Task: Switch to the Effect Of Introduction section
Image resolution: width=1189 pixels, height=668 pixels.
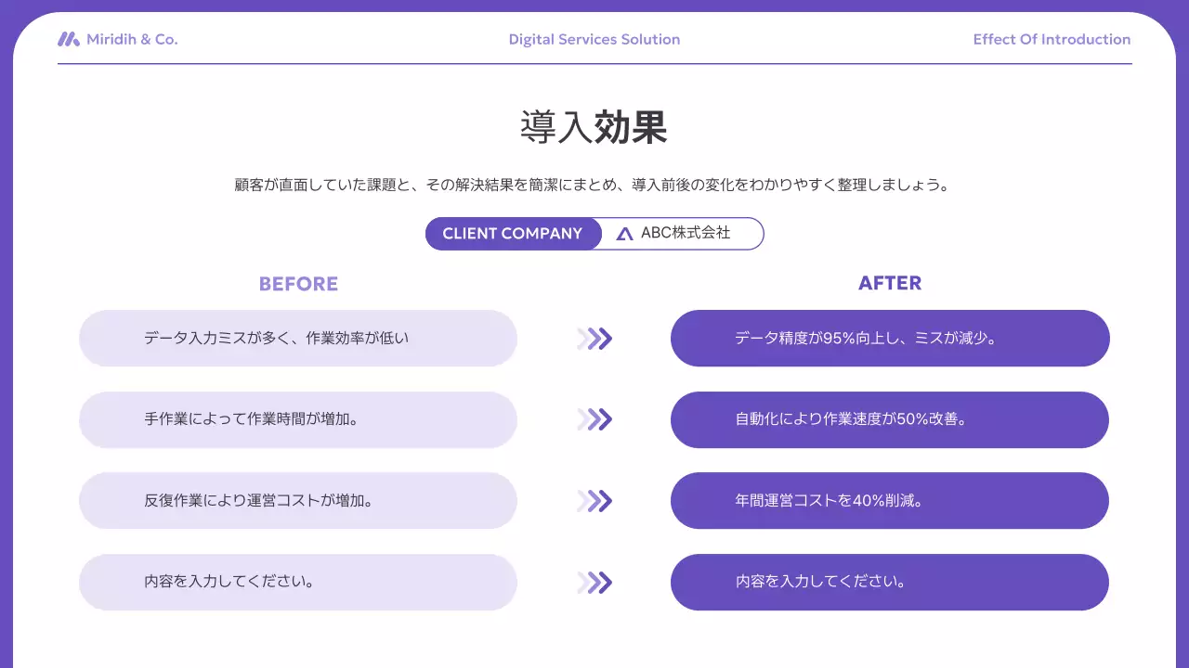Action: pyautogui.click(x=1052, y=39)
